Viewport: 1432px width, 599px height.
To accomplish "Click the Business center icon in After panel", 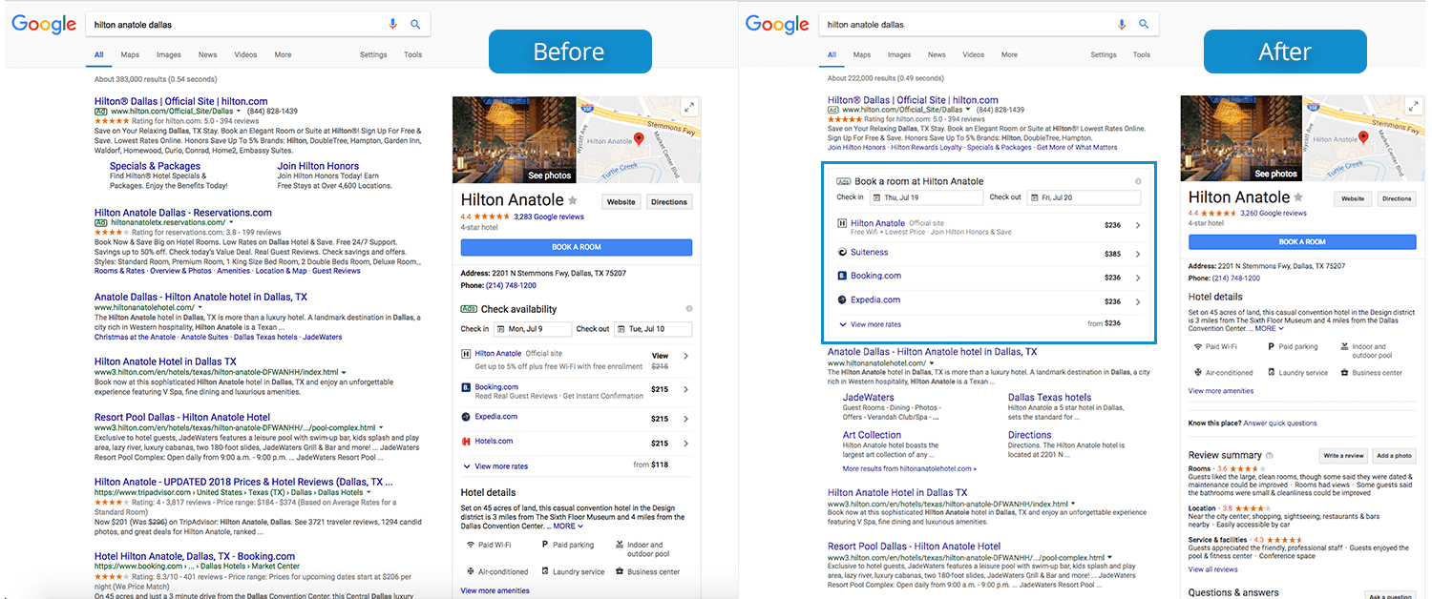I will (1344, 373).
